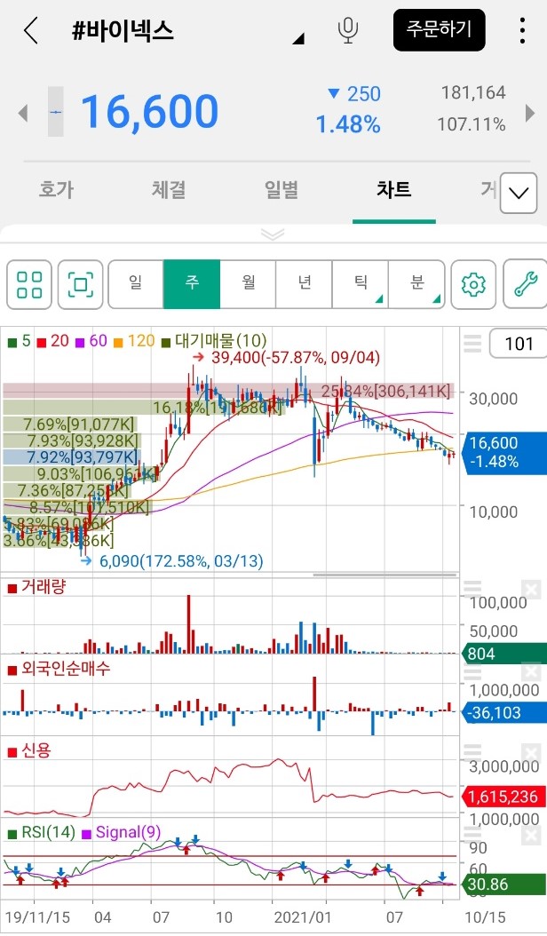
Task: Tap the 대기매물(10) legend label
Action: pyautogui.click(x=214, y=341)
